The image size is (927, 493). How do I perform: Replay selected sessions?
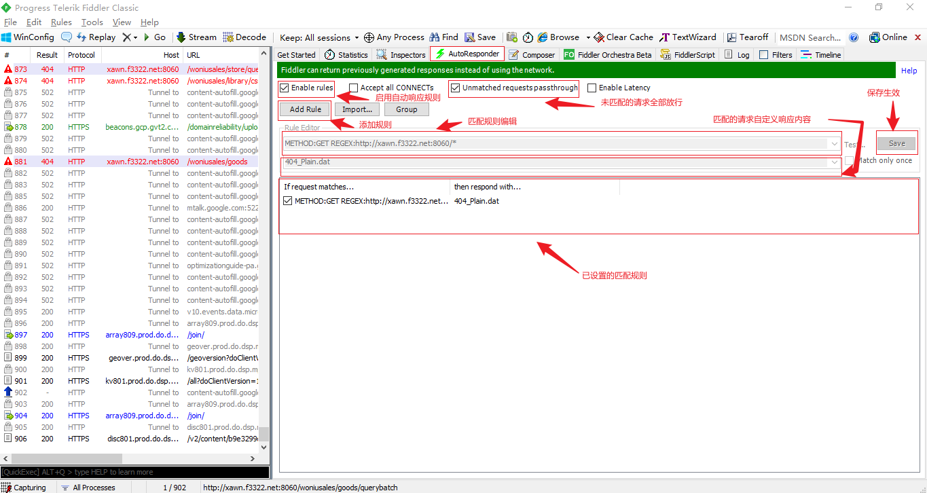tap(96, 37)
